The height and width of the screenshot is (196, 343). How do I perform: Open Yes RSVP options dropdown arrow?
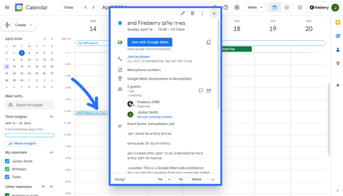170,179
